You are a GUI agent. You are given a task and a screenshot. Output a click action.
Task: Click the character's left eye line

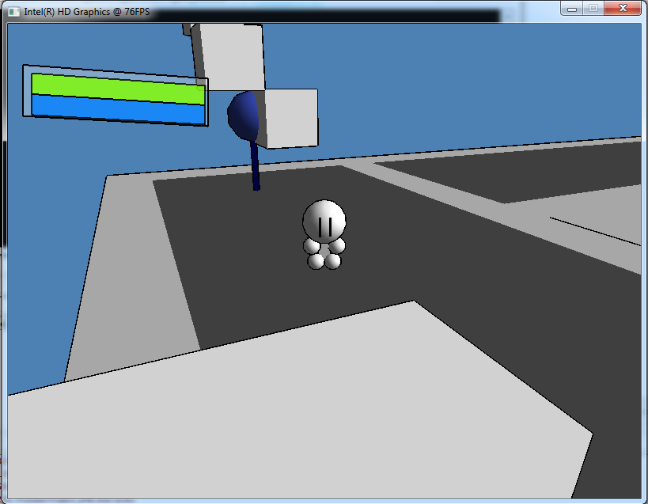320,226
